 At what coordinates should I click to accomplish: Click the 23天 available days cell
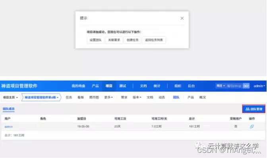(118, 127)
